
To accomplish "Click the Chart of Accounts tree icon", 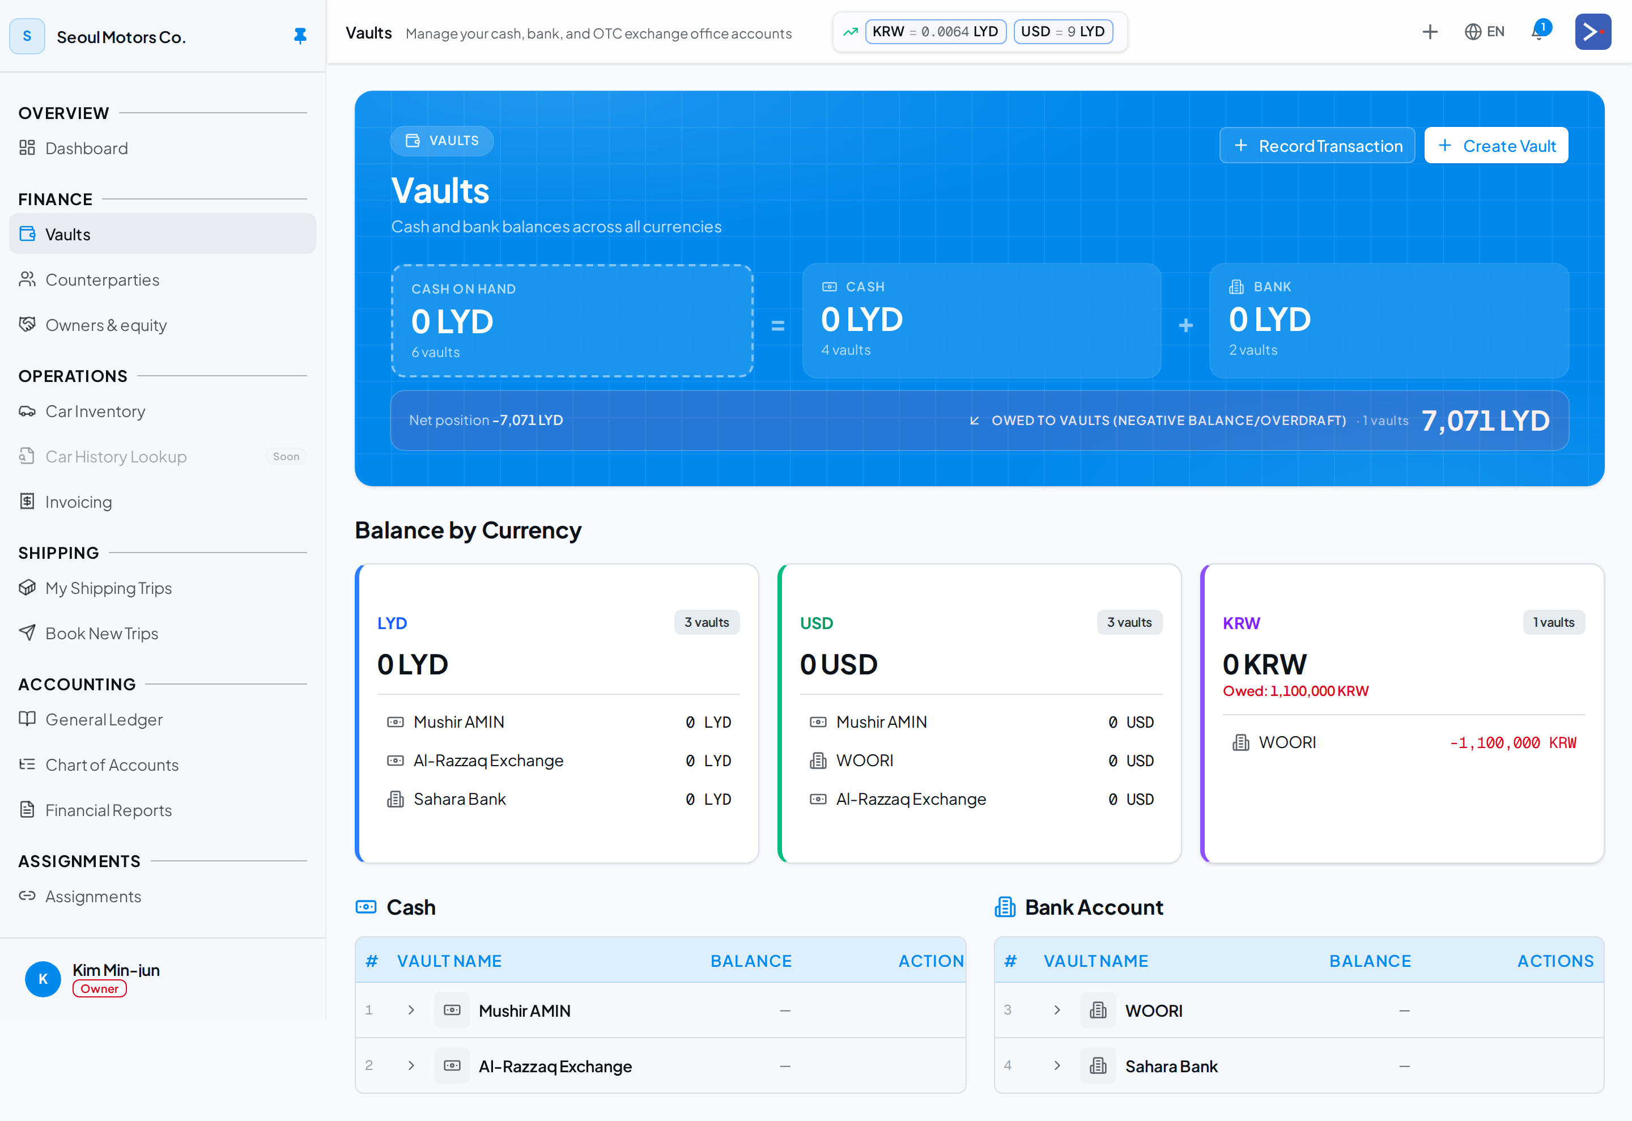I will (x=27, y=764).
